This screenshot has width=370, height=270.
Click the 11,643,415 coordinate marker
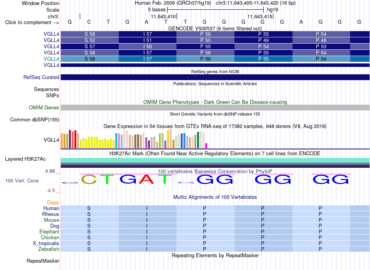[260, 16]
